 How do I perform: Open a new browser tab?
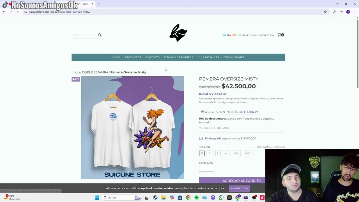[x=99, y=4]
